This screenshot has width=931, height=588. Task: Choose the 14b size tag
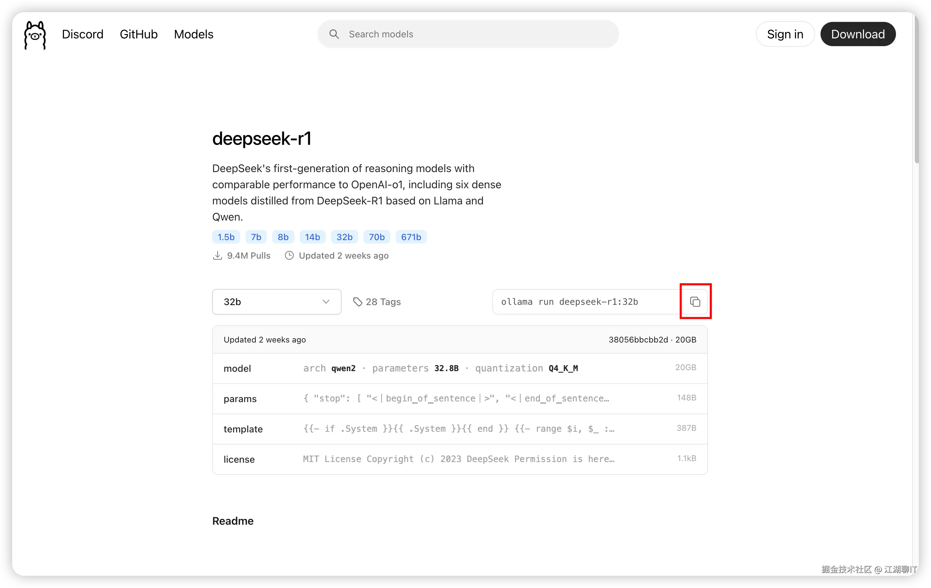312,237
